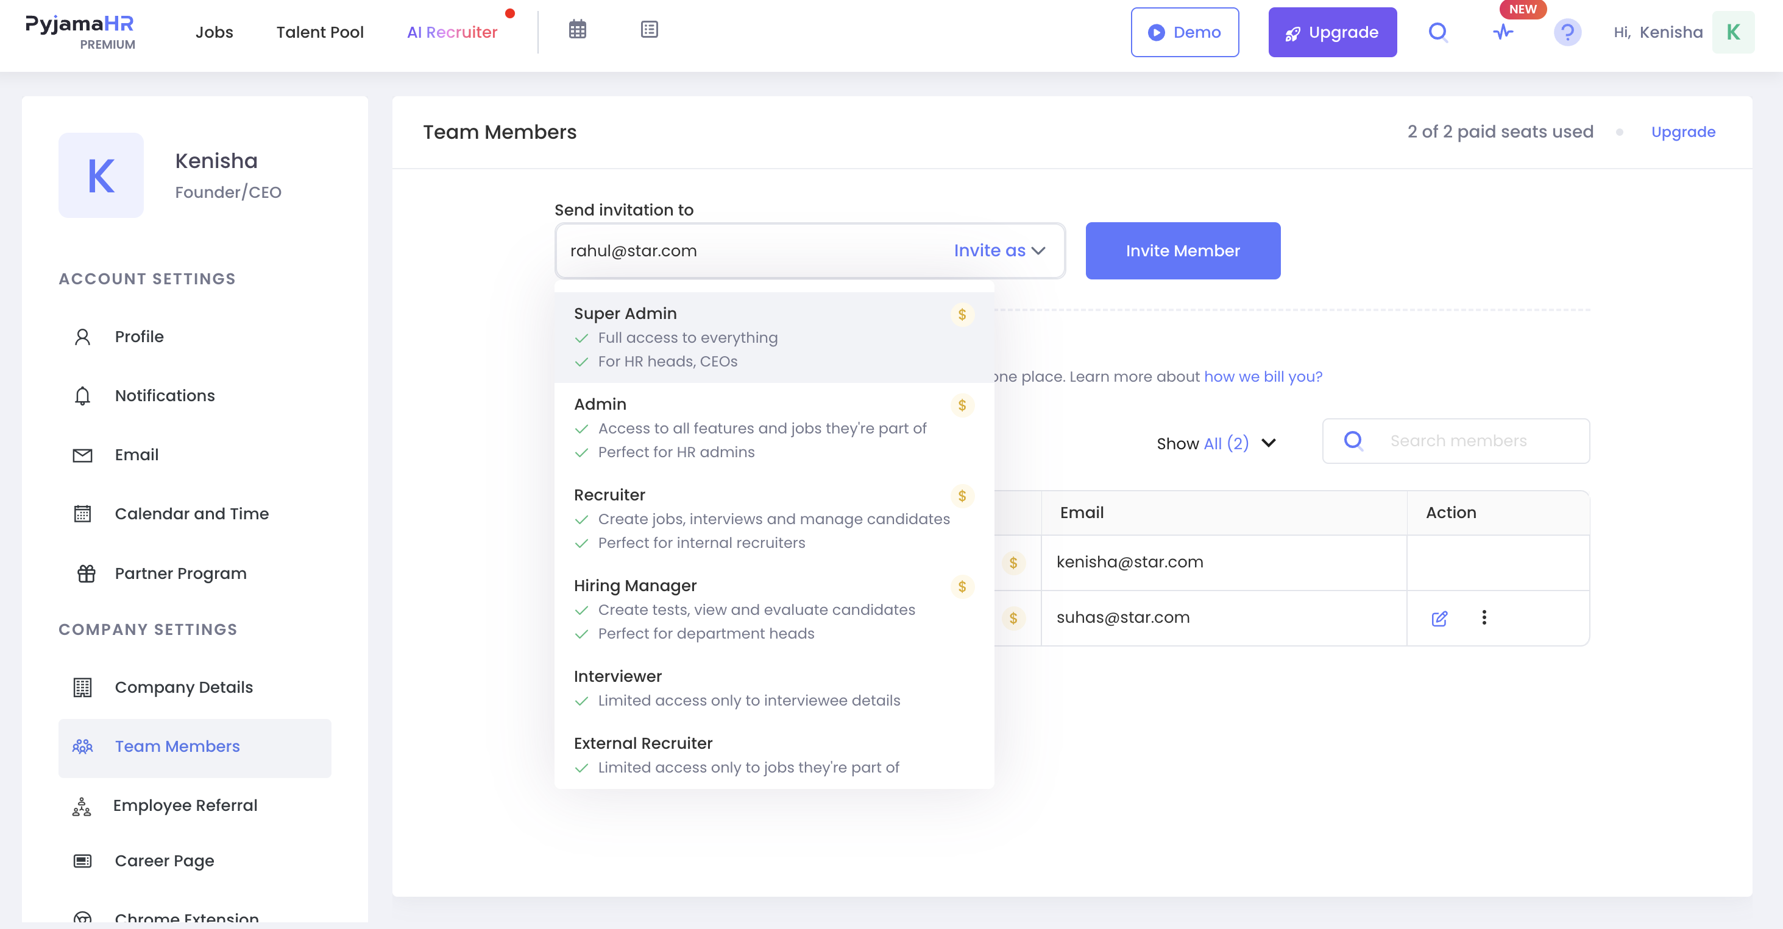The width and height of the screenshot is (1783, 929).
Task: Follow the how we bill you link
Action: click(1263, 376)
